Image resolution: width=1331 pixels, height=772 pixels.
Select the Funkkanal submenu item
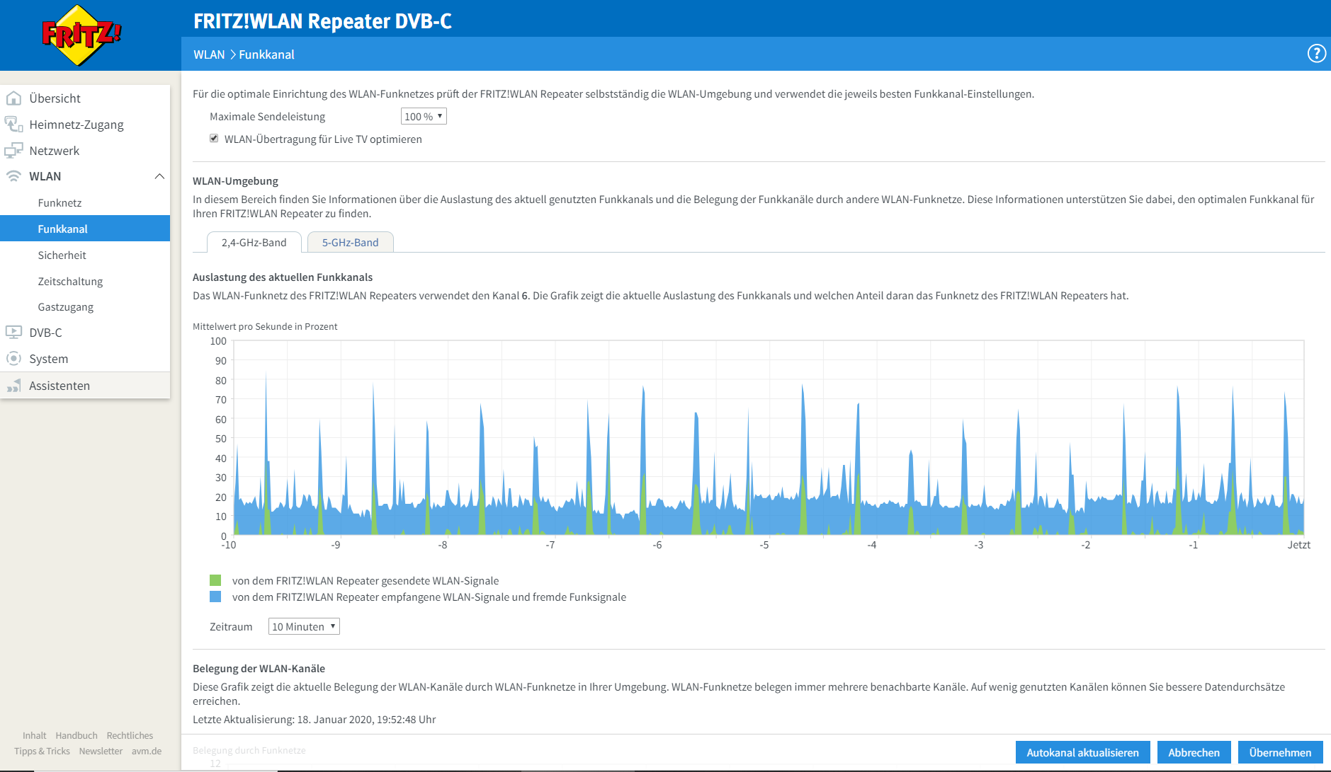[x=85, y=229]
